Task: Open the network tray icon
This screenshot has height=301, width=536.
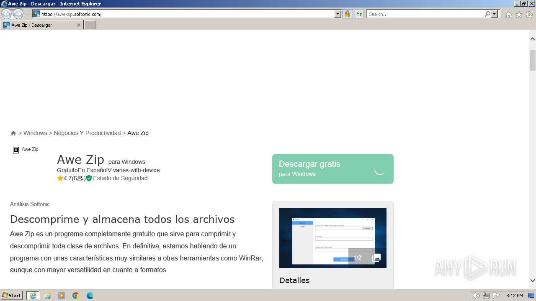Action: tap(486, 296)
